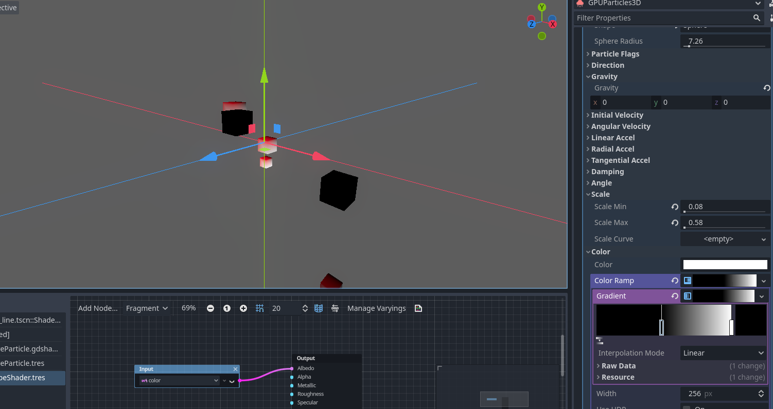The height and width of the screenshot is (409, 773).
Task: Click the Add Node button
Action: (x=98, y=308)
